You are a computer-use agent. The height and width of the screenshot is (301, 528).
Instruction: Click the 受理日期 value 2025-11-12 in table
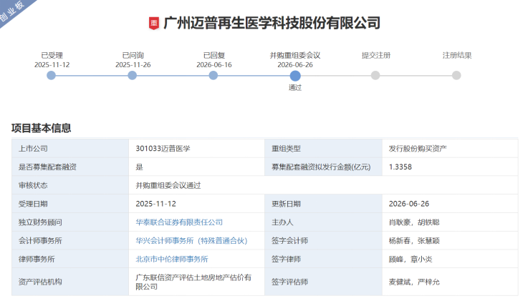(x=156, y=204)
